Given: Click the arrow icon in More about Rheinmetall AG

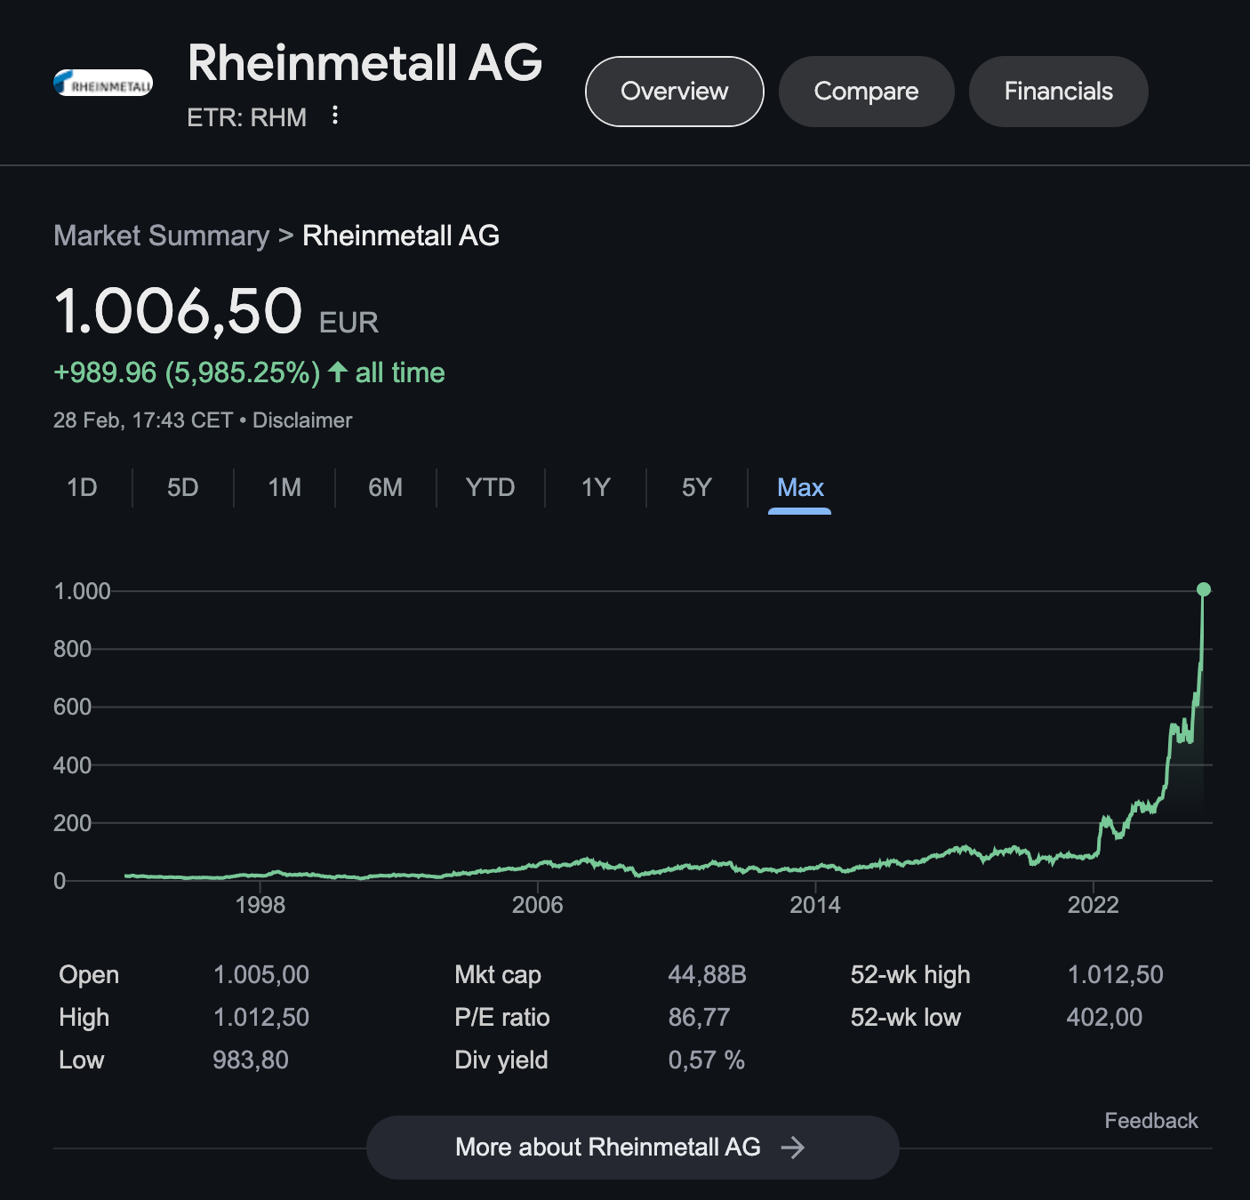Looking at the screenshot, I should pos(792,1148).
